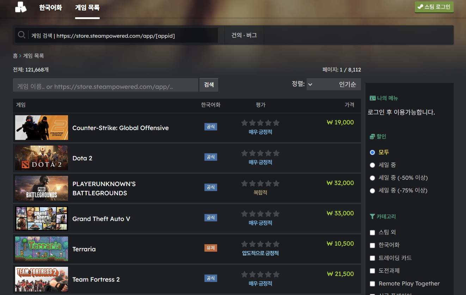
Task: Select 세일 중 (-75% 이상) radio option
Action: coord(372,190)
